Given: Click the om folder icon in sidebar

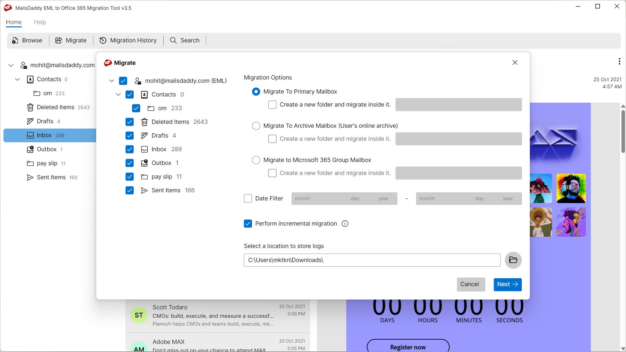Looking at the screenshot, I should point(37,93).
